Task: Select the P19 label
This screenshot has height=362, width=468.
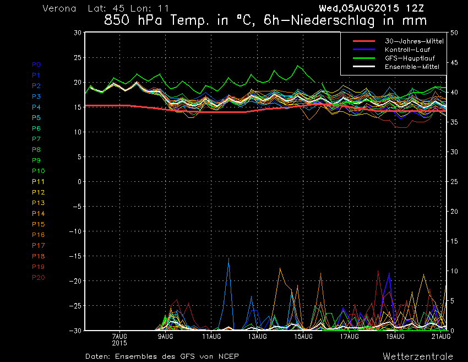Action: (38, 267)
